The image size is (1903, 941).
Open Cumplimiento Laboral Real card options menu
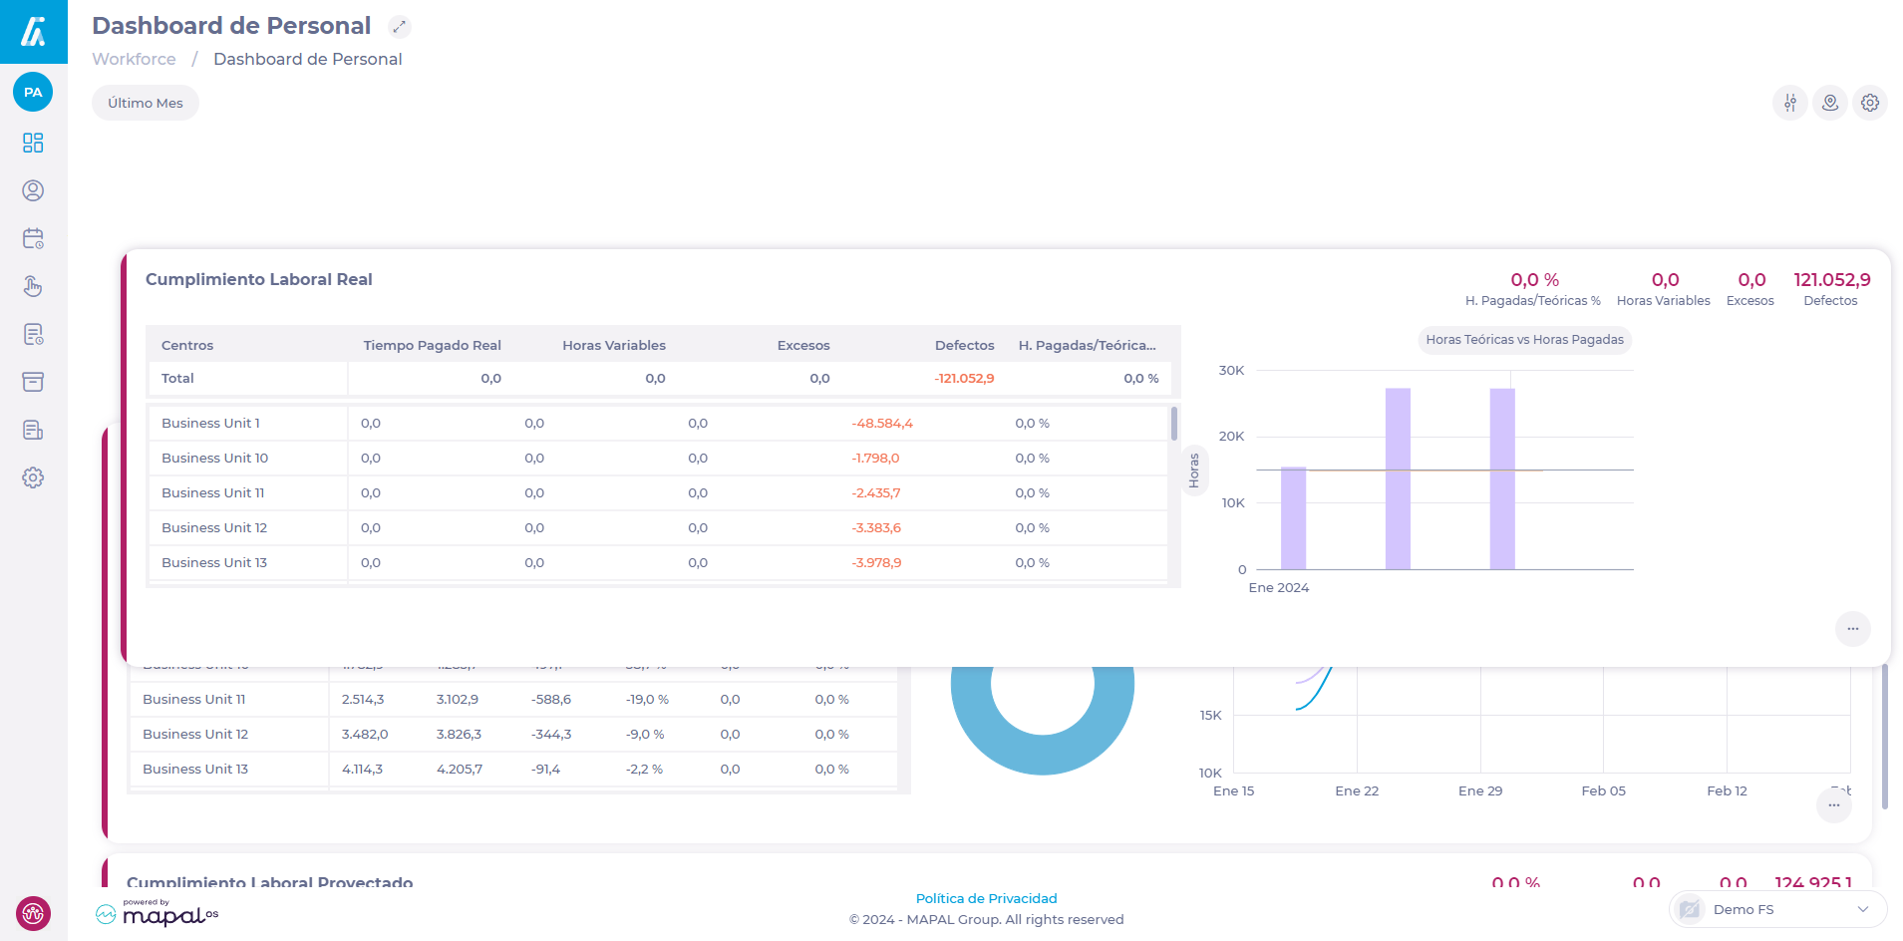pyautogui.click(x=1852, y=629)
